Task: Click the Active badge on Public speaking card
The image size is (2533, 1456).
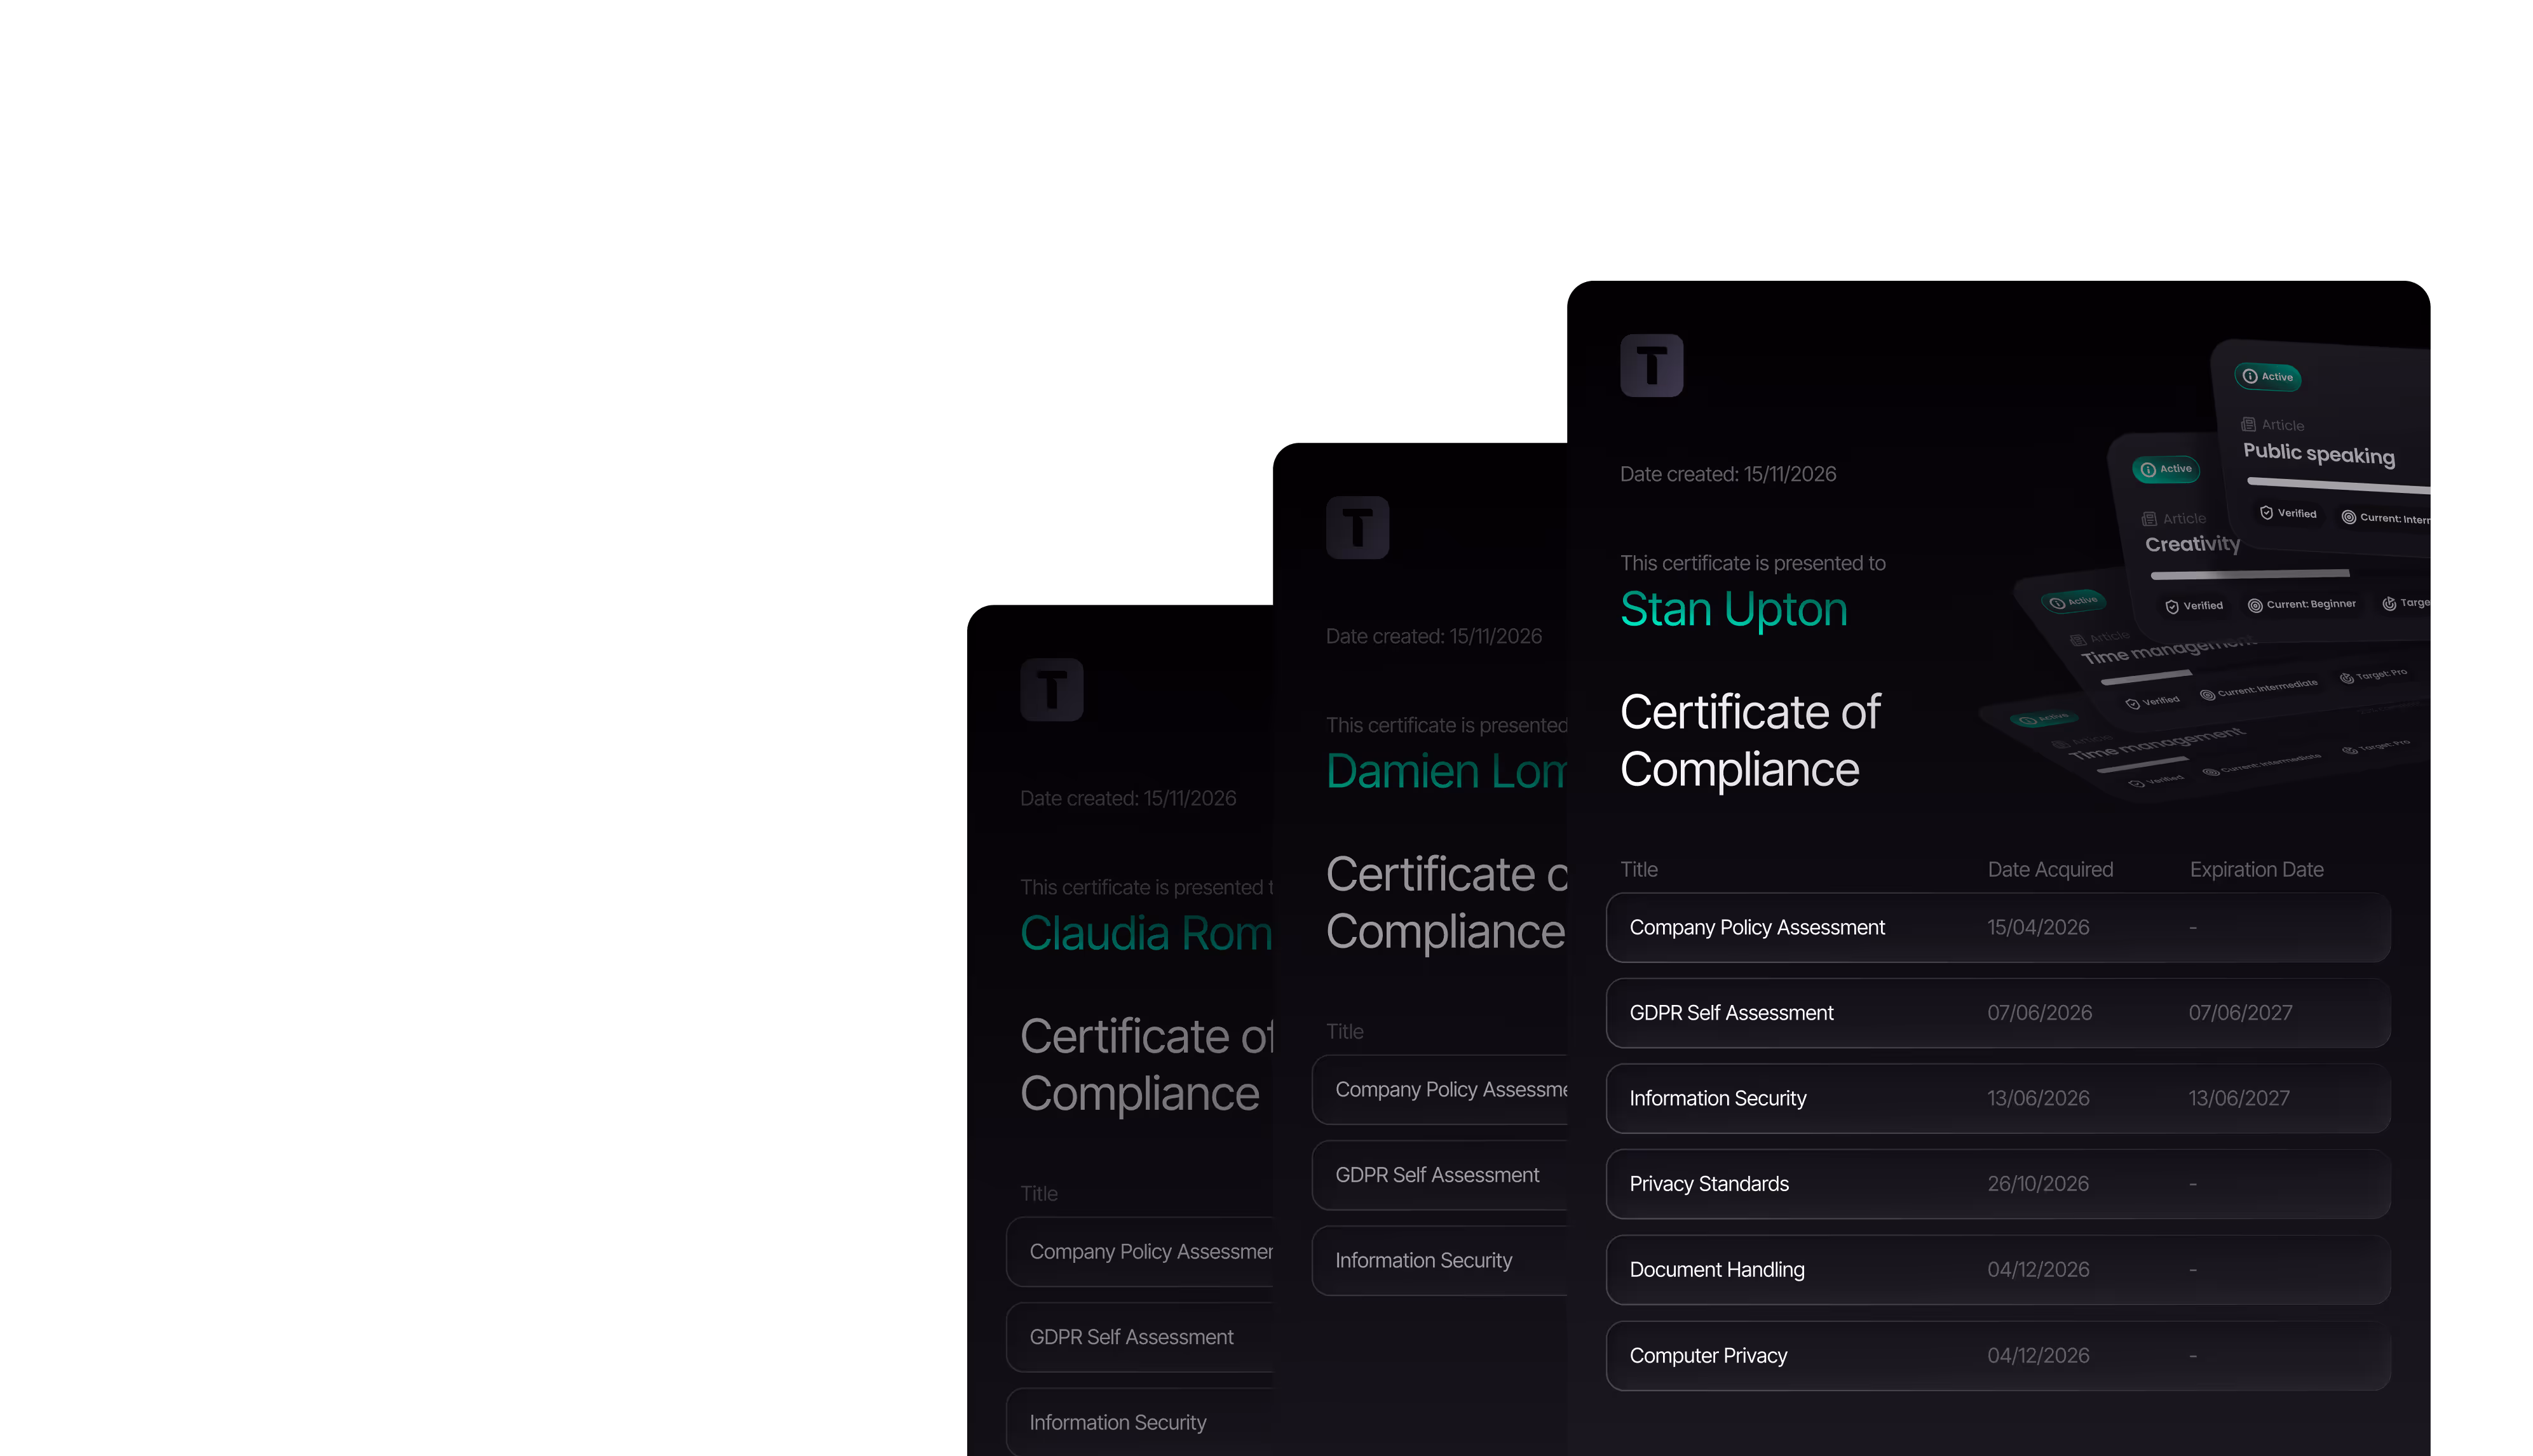Action: click(2268, 377)
